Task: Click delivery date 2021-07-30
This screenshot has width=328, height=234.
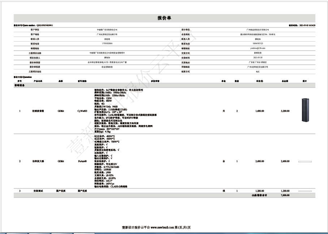Action: coord(258,58)
